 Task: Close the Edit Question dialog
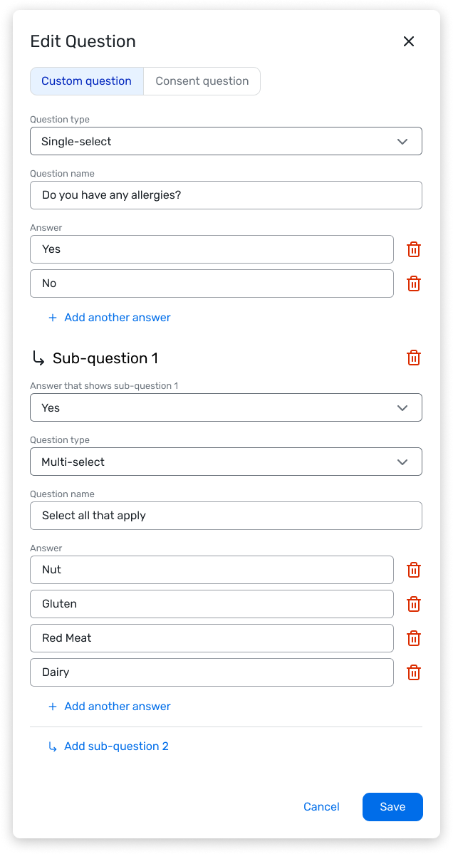(x=409, y=41)
